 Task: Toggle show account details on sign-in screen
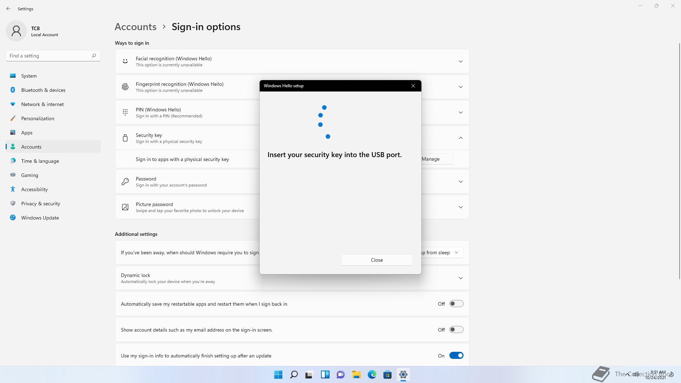click(456, 330)
